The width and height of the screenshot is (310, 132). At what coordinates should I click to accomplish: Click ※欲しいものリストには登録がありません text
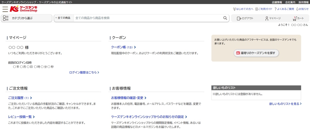237,94
